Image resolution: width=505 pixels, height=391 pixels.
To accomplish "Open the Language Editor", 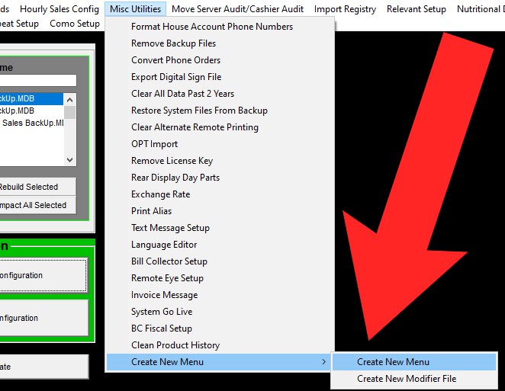I will pyautogui.click(x=164, y=245).
